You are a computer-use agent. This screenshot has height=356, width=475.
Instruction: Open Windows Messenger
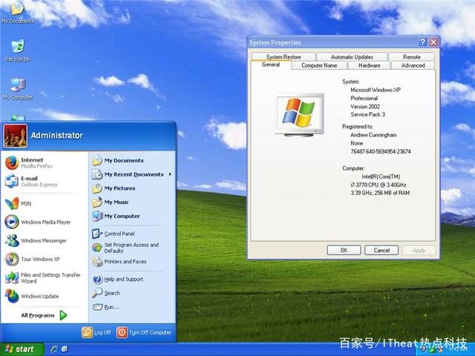(x=36, y=240)
